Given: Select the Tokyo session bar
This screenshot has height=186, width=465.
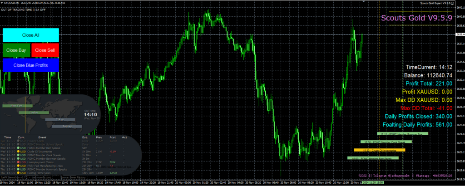Looking at the screenshot, I should coord(60,119).
